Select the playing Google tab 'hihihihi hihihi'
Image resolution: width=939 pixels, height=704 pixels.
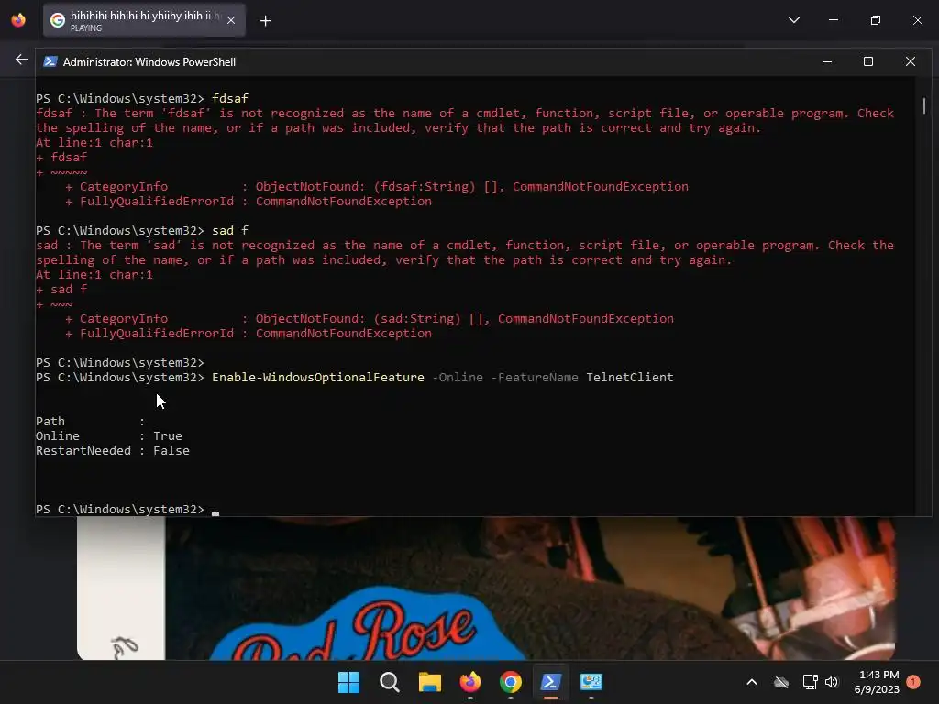tap(144, 20)
